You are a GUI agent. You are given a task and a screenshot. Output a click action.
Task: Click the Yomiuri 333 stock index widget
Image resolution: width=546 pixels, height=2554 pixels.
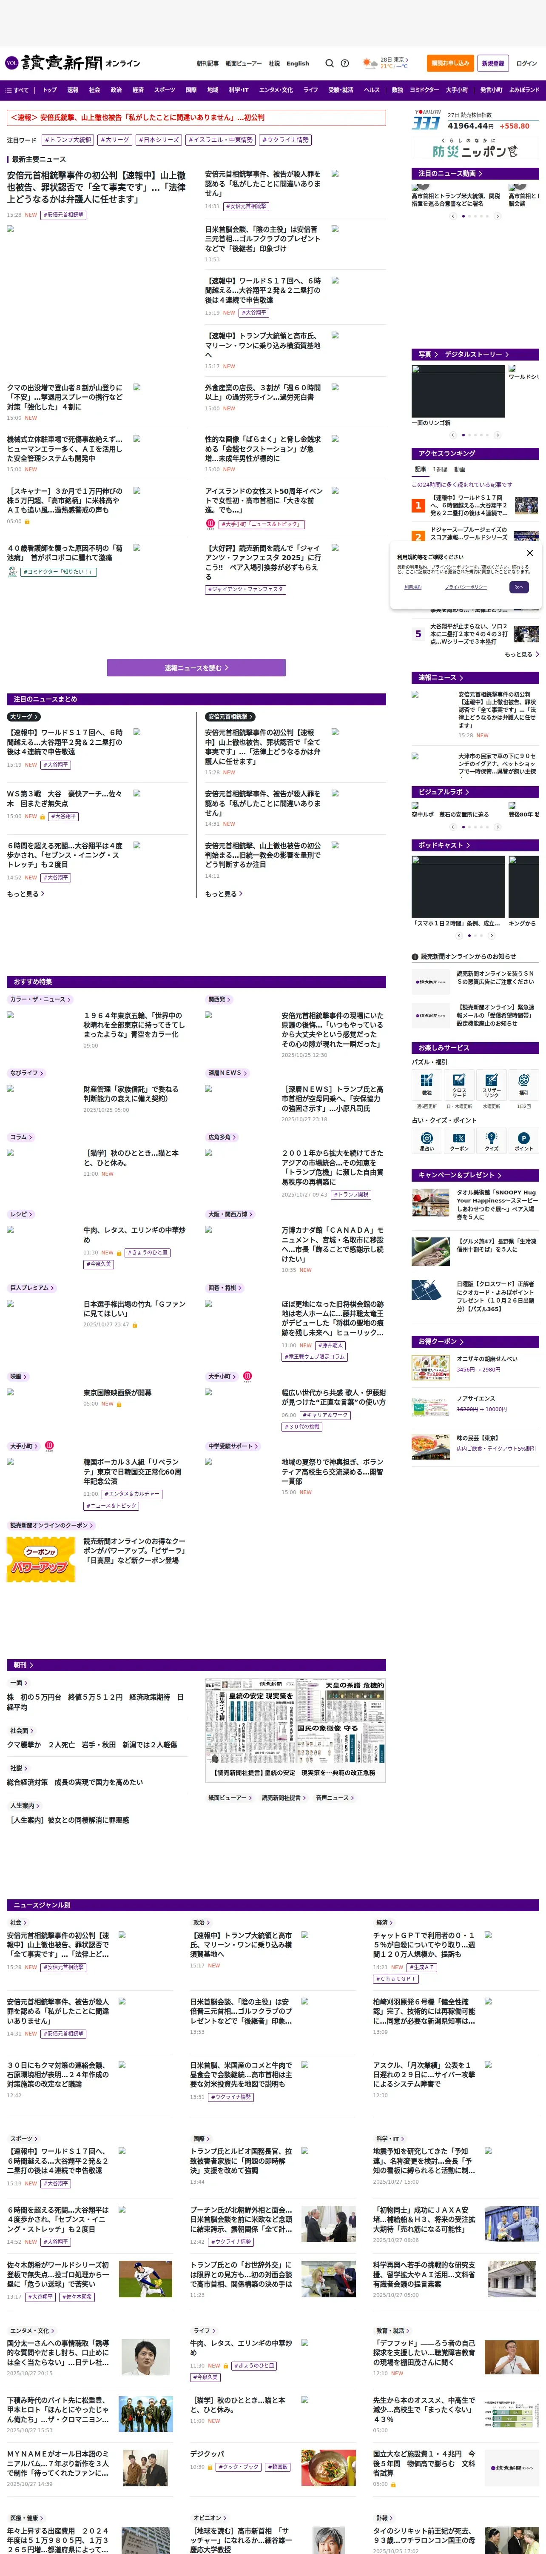[476, 120]
